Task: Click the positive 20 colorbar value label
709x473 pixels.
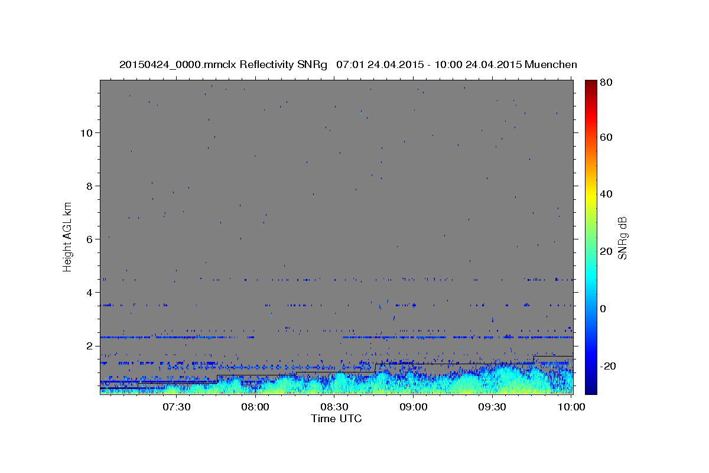Action: (606, 251)
